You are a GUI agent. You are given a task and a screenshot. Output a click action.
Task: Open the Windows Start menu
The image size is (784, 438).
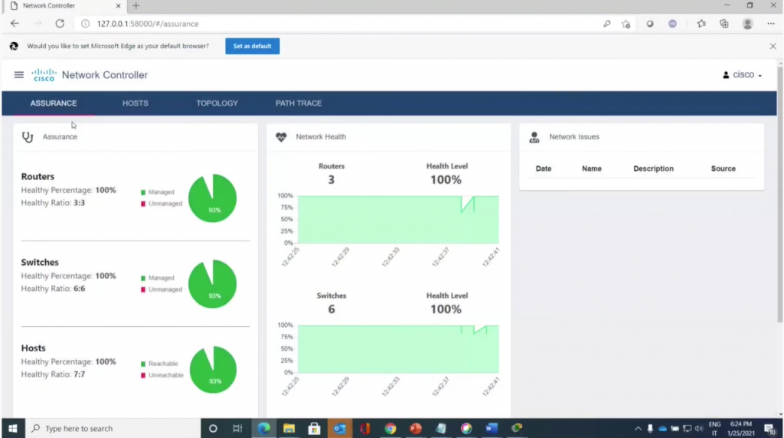coord(13,429)
